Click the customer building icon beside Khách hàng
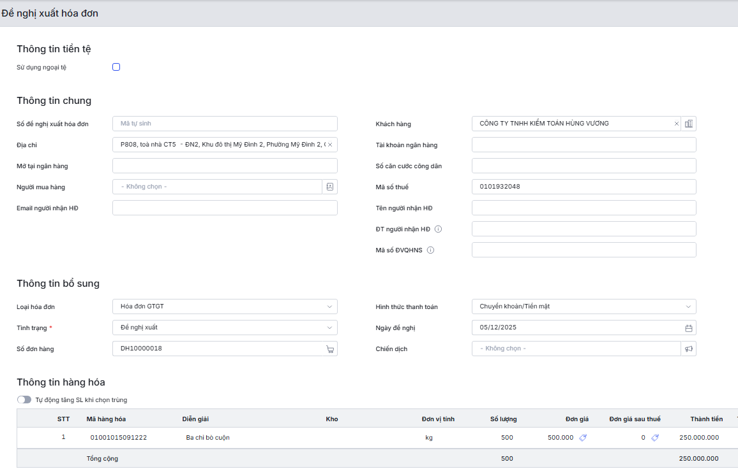This screenshot has width=738, height=476. tap(688, 124)
